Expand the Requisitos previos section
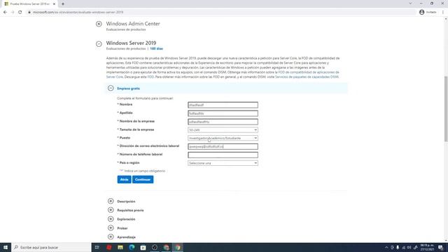Image resolution: width=448 pixels, height=252 pixels. tap(111, 210)
